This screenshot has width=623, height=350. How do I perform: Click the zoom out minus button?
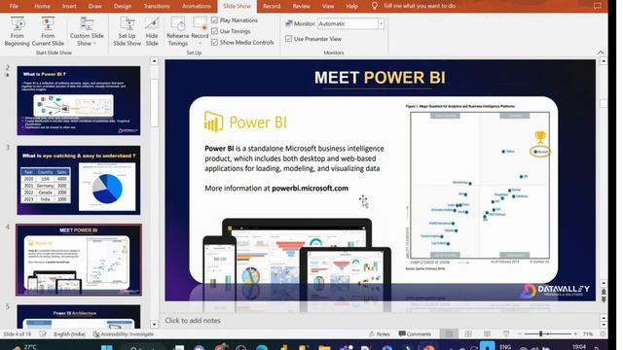pyautogui.click(x=520, y=334)
